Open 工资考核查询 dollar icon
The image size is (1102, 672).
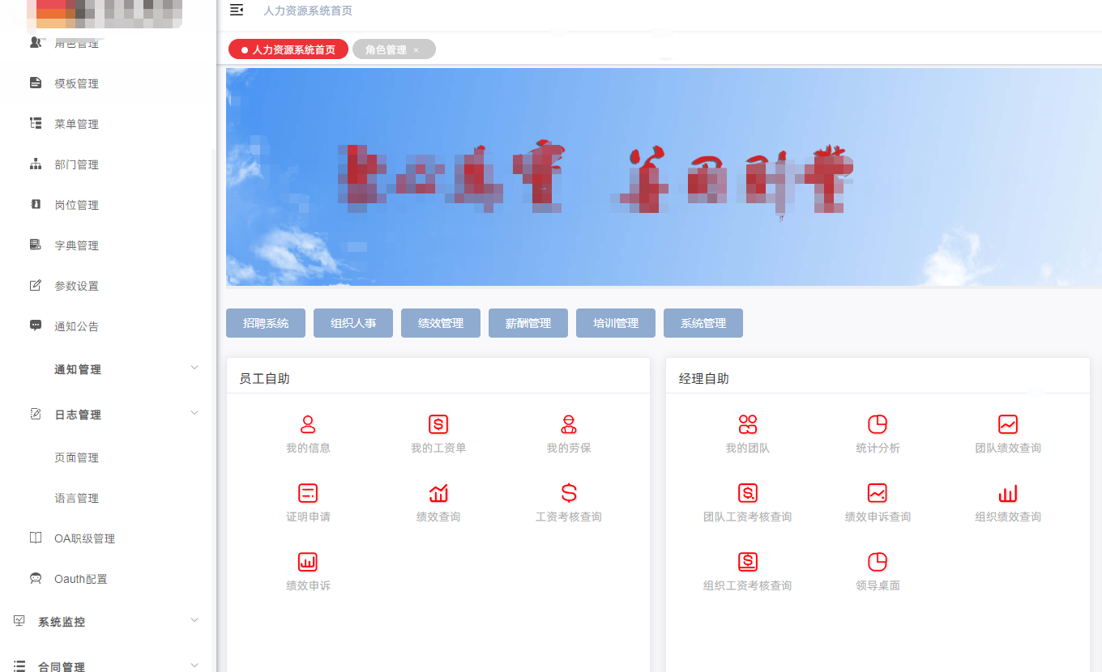[569, 493]
